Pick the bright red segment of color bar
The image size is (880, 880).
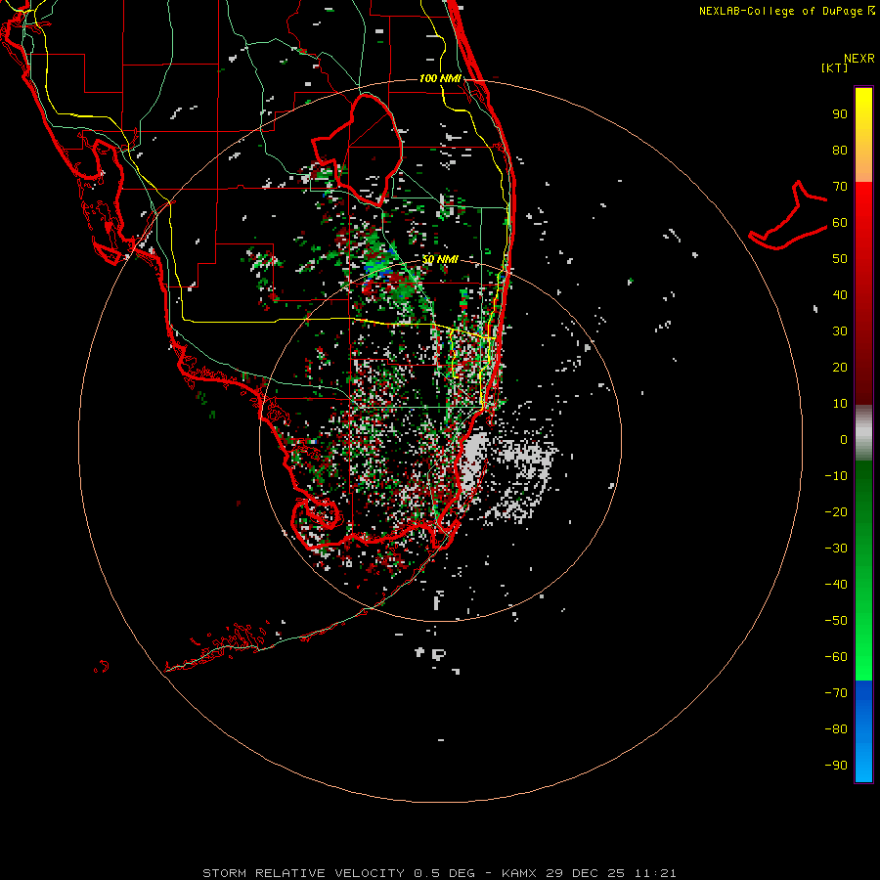click(863, 293)
